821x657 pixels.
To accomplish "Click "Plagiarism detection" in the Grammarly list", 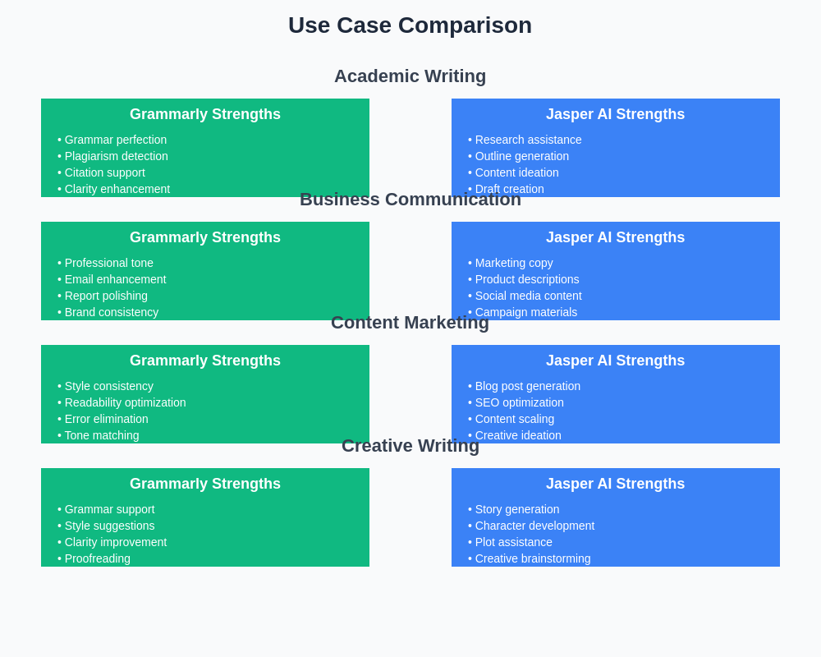I will pyautogui.click(x=116, y=156).
